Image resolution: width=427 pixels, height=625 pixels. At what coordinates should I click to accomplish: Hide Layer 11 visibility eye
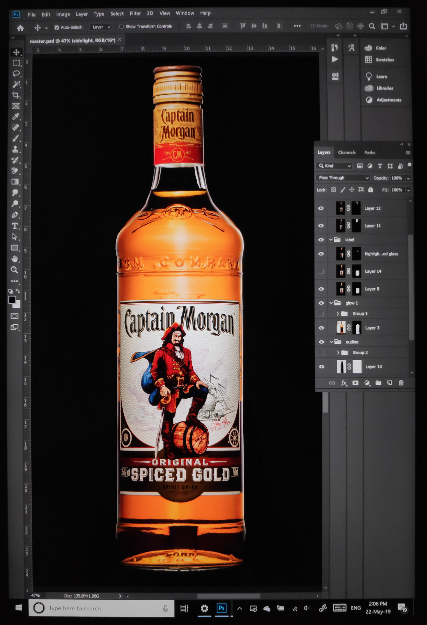click(321, 226)
